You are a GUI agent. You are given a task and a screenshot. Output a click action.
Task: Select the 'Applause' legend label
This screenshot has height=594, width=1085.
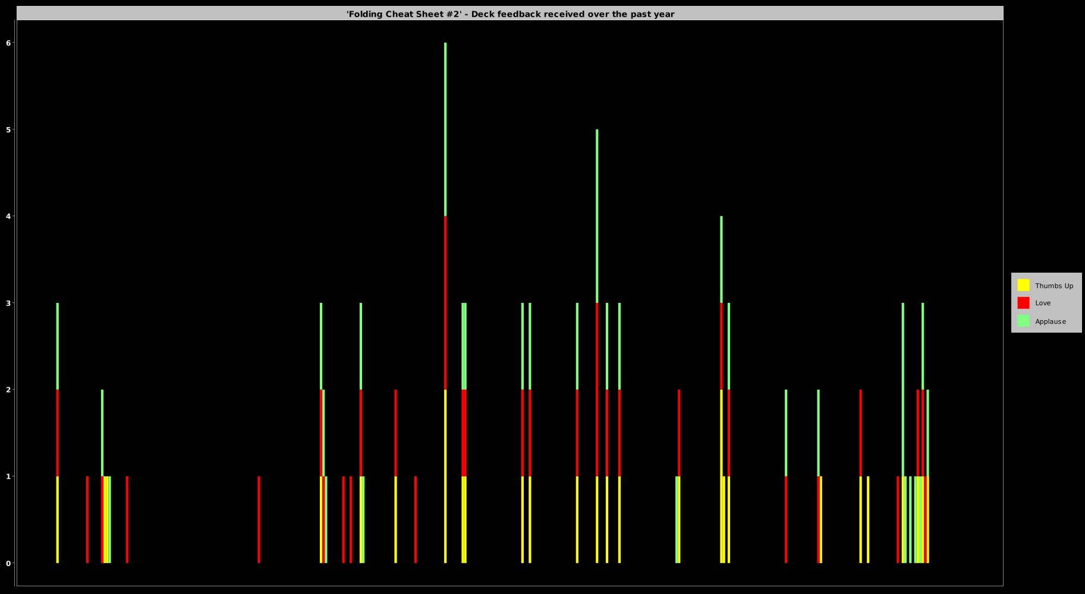point(1051,321)
